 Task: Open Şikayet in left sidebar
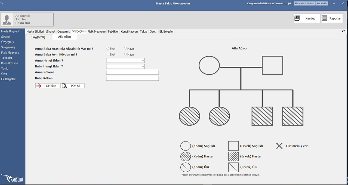tap(6, 37)
